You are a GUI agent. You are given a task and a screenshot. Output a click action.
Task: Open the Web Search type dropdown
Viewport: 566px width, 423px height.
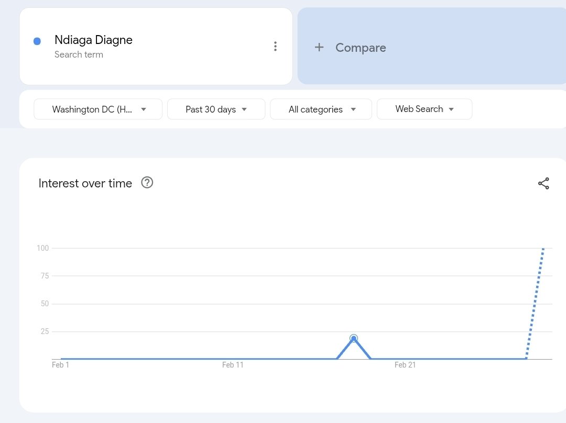[424, 109]
